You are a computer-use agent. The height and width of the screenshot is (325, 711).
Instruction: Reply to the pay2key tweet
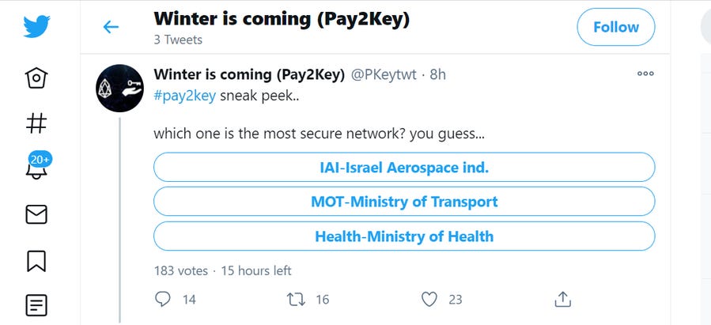point(164,299)
